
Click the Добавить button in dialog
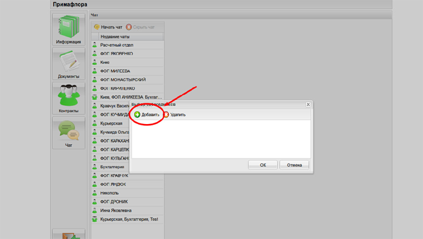[x=147, y=115]
